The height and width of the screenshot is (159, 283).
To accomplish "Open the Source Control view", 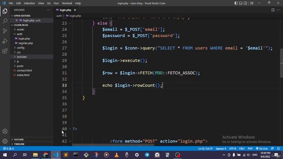I will coord(5,31).
